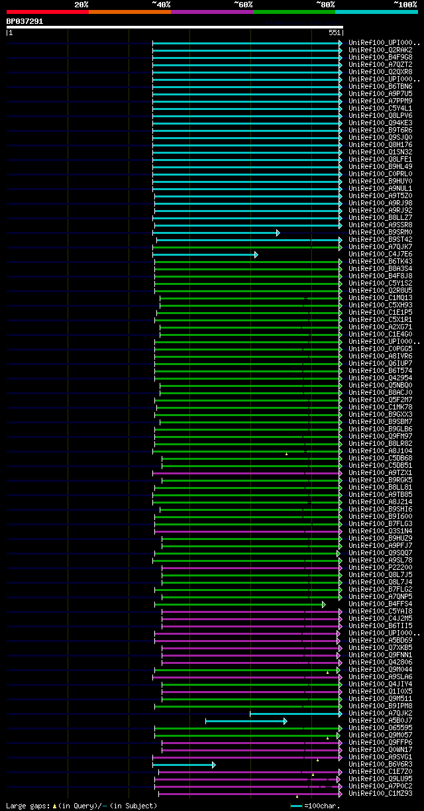424x811 pixels.
Task: Click the UniRef100_Q9FNN1 label
Action: [380, 655]
